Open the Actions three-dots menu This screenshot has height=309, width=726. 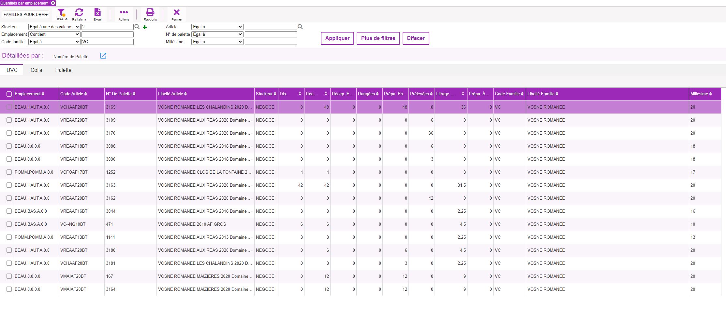(x=124, y=12)
